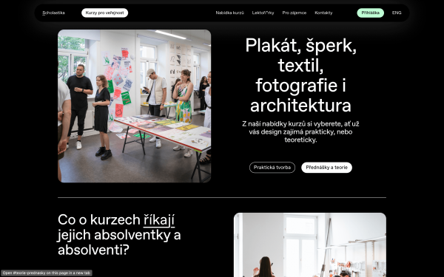Click the white Přednášky a teorie button
The height and width of the screenshot is (277, 444).
tap(326, 168)
